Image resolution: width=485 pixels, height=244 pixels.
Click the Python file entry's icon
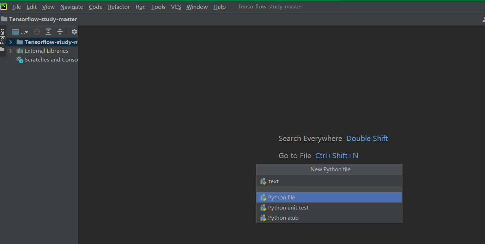tap(263, 198)
